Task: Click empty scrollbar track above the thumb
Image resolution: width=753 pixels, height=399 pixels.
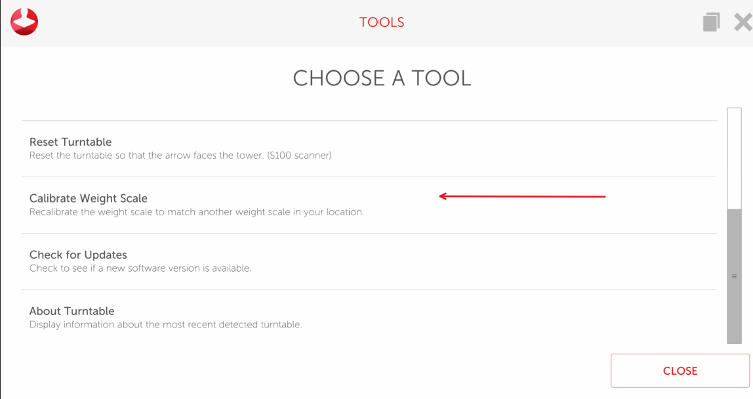Action: [x=734, y=157]
